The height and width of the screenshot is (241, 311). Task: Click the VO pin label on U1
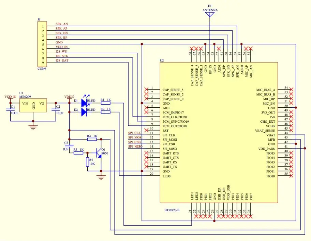[x=42, y=103]
